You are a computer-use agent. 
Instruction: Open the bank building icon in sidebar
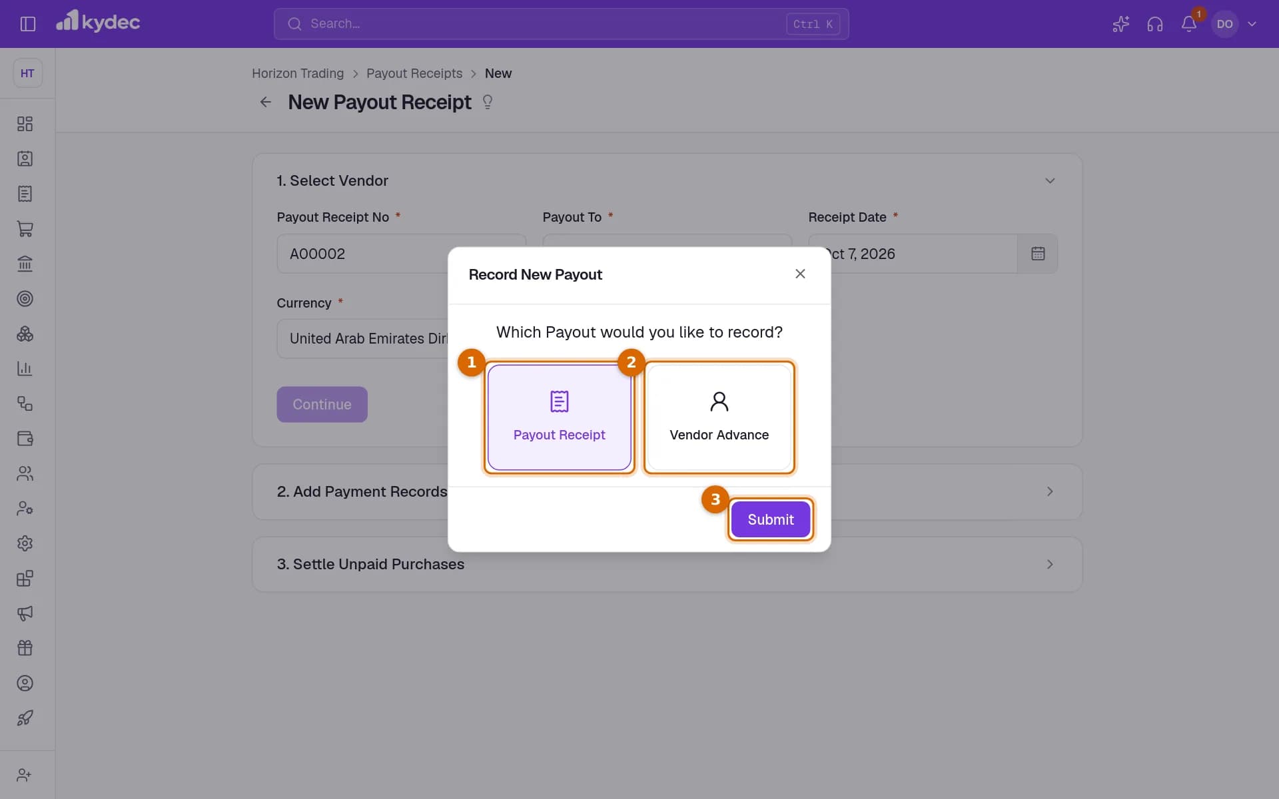click(25, 264)
